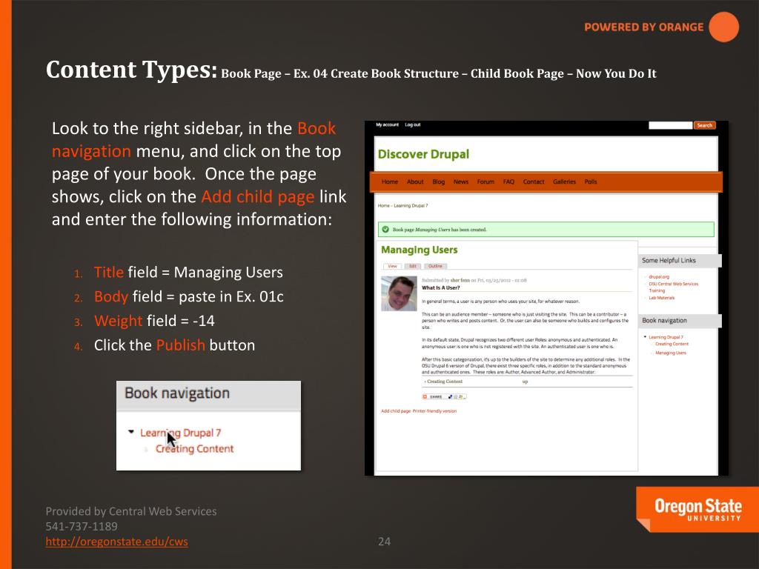Screen dimensions: 759x569
Task: Click the sher fenn author link
Action: pos(460,280)
